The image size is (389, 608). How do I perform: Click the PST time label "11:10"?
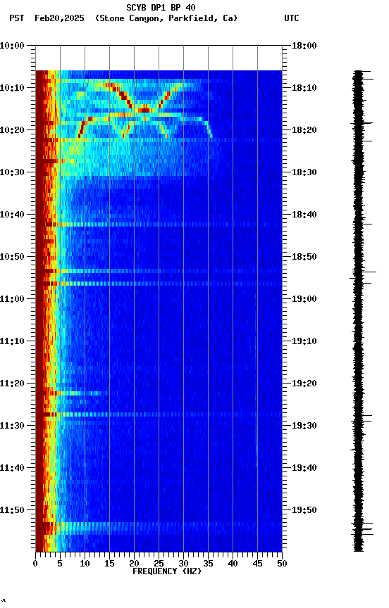click(12, 341)
